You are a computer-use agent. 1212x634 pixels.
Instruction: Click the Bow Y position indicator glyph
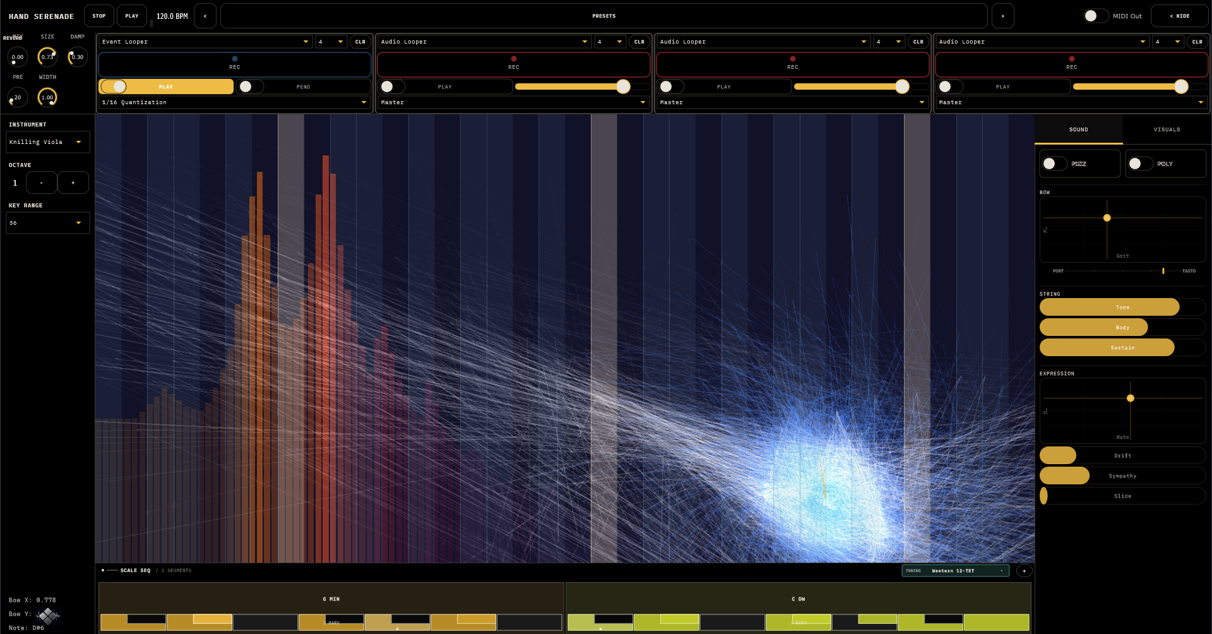48,615
